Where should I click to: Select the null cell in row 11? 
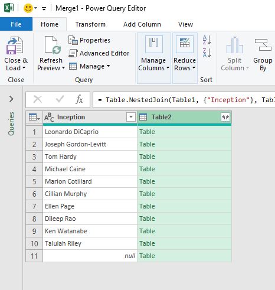click(90, 256)
